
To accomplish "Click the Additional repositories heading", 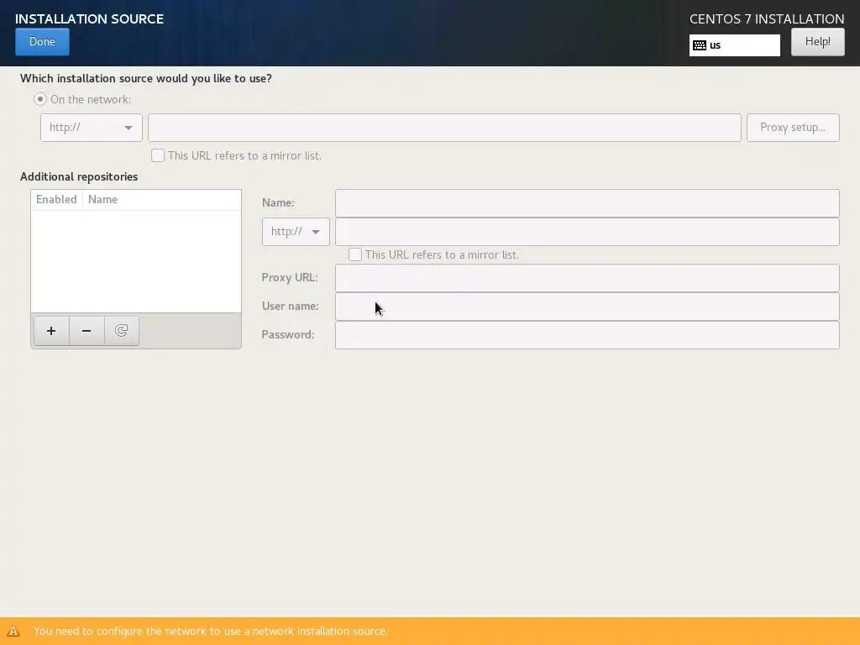I will click(79, 176).
